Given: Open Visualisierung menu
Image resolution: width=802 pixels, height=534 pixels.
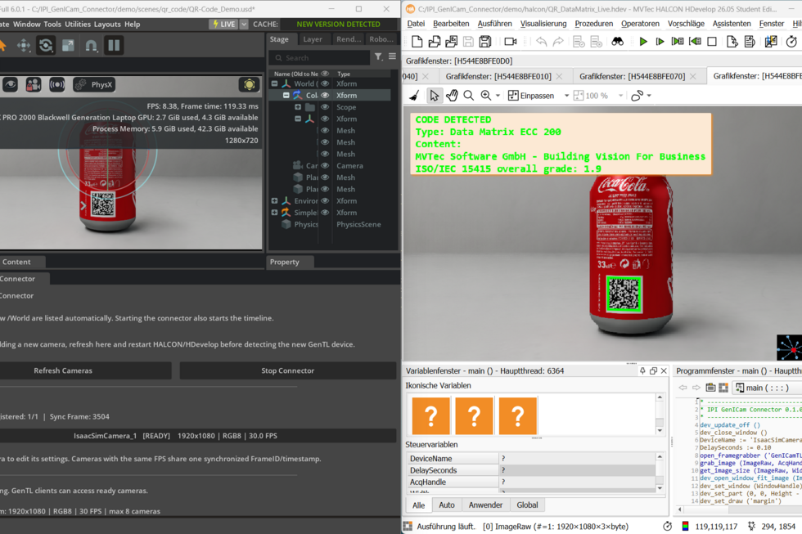Looking at the screenshot, I should [543, 24].
